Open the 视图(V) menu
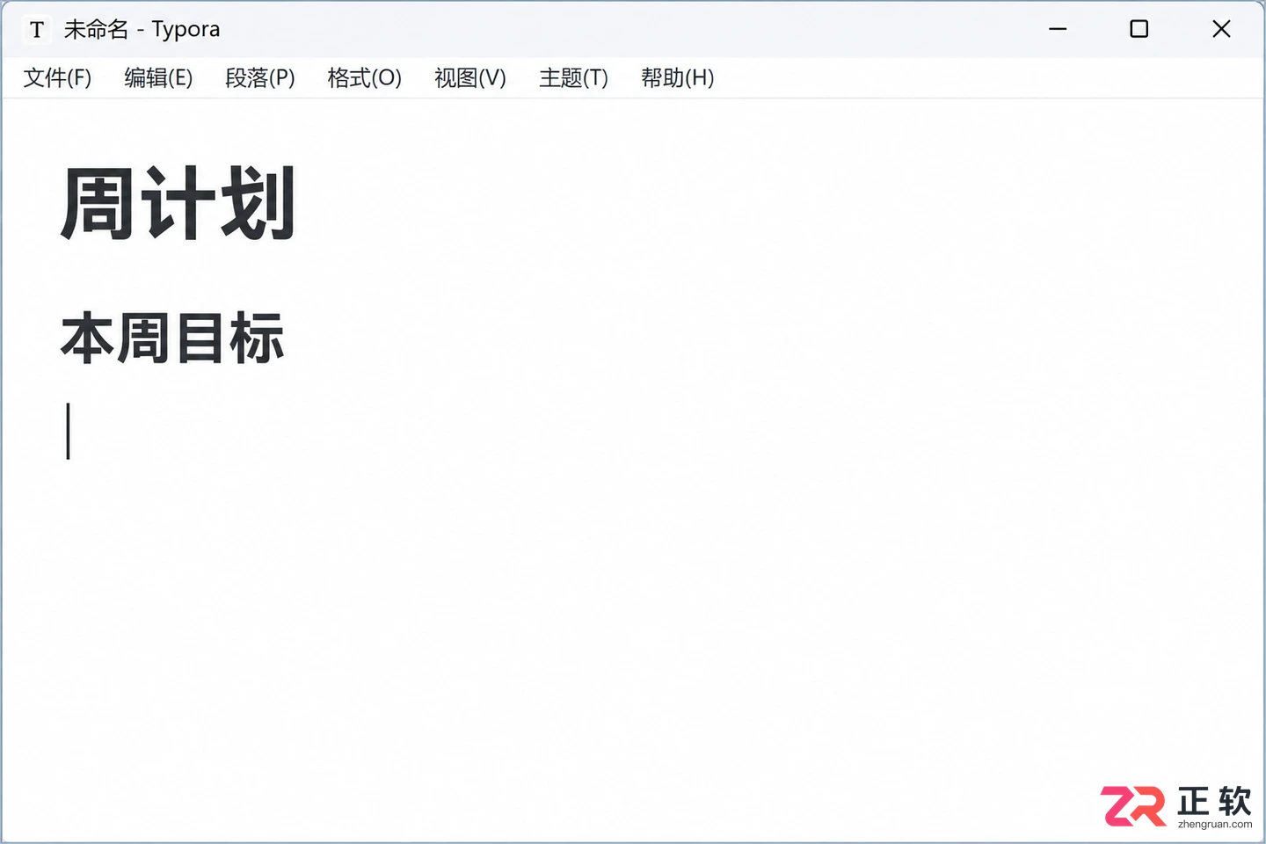This screenshot has width=1266, height=844. tap(470, 78)
